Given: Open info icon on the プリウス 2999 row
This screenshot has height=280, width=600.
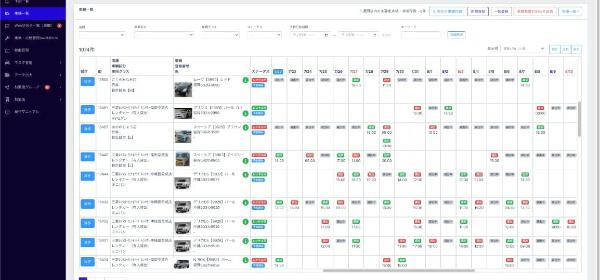Looking at the screenshot, I should tap(245, 111).
